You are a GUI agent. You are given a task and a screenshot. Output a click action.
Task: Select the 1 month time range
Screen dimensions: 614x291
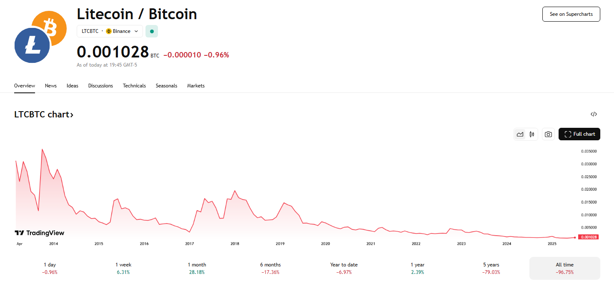(x=197, y=268)
